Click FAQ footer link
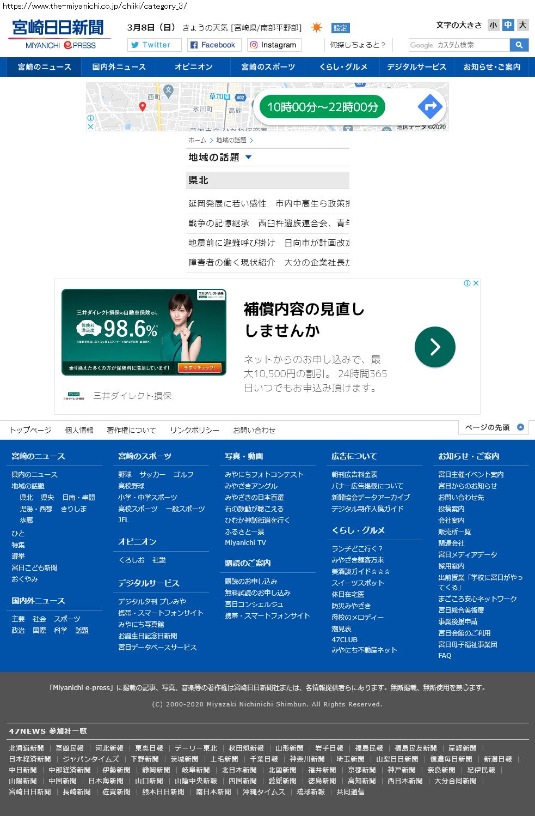 point(445,655)
